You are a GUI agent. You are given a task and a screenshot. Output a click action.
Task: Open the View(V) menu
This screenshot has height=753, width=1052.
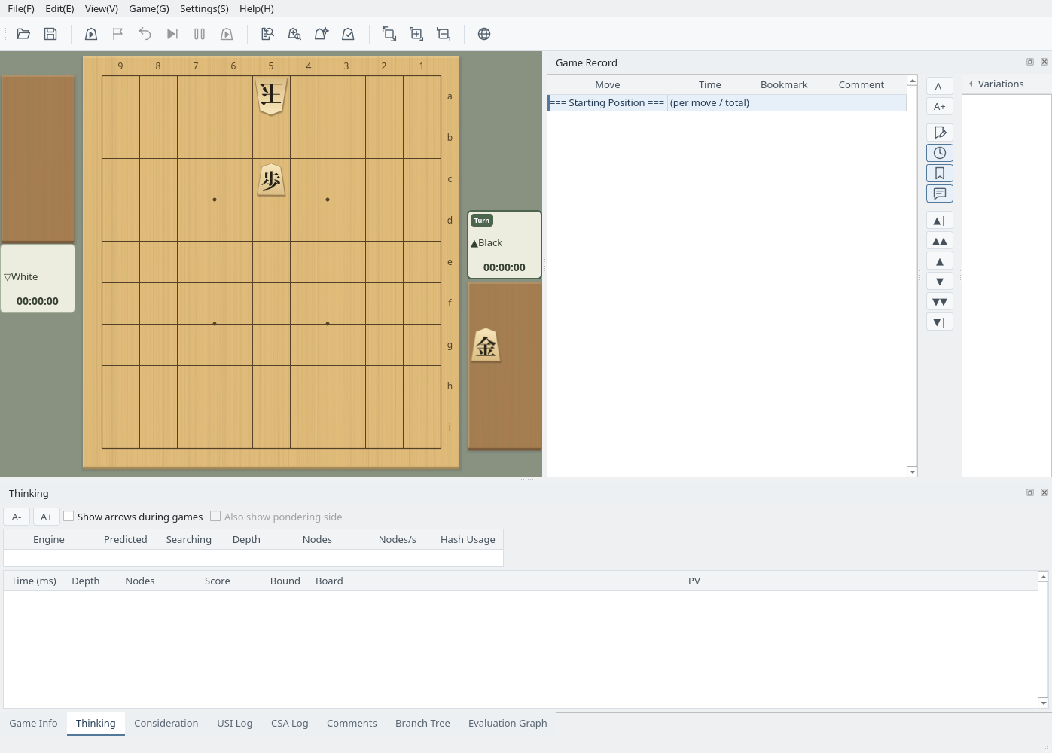coord(102,8)
